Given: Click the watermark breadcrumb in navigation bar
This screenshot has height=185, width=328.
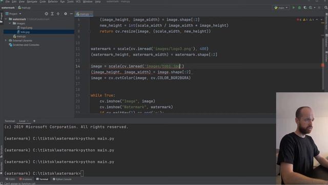Looking at the screenshot, I should [x=8, y=8].
